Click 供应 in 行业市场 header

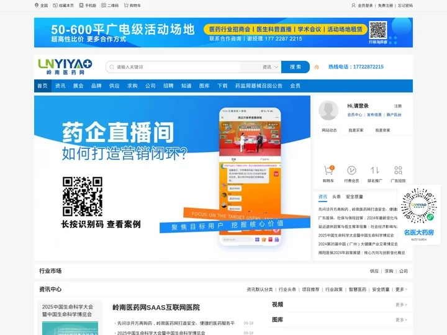(374, 271)
